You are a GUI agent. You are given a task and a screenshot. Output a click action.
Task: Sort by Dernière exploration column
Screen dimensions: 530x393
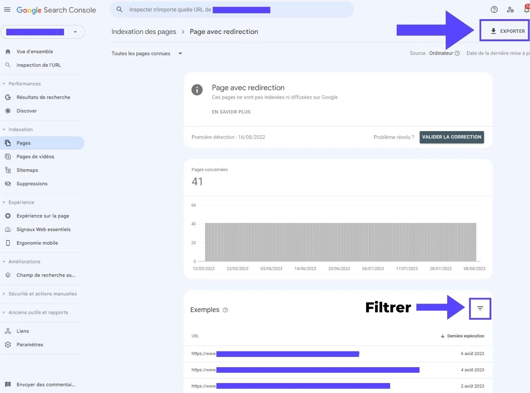click(462, 336)
